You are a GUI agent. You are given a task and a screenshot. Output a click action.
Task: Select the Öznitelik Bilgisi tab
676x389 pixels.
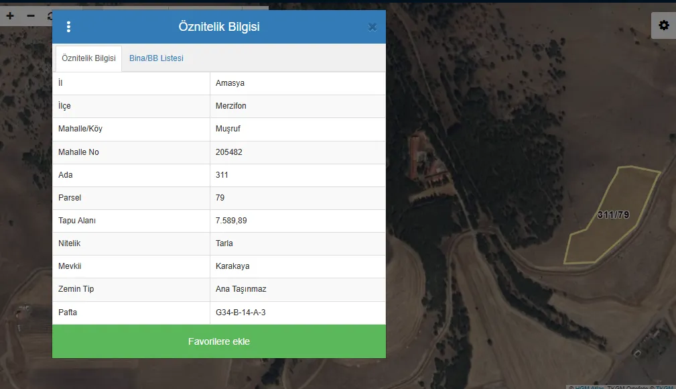[x=88, y=58]
